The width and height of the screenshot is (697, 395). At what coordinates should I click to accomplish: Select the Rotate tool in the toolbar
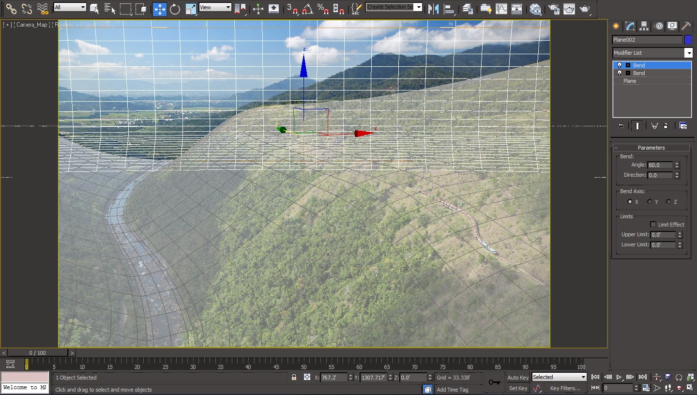175,9
